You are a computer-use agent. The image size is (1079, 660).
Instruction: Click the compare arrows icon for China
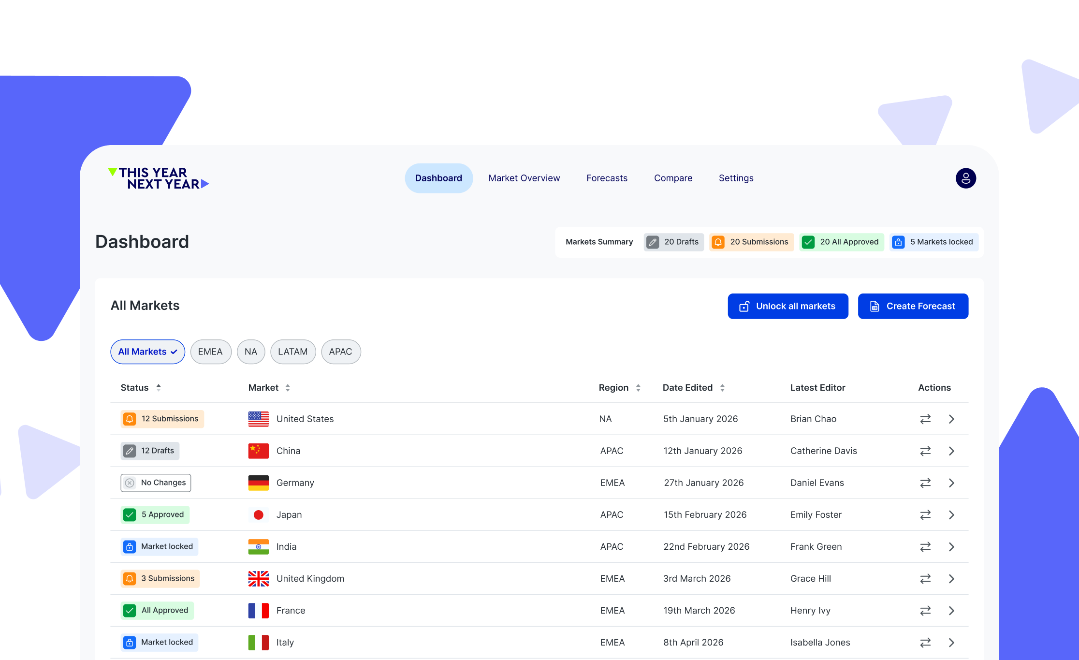point(925,451)
